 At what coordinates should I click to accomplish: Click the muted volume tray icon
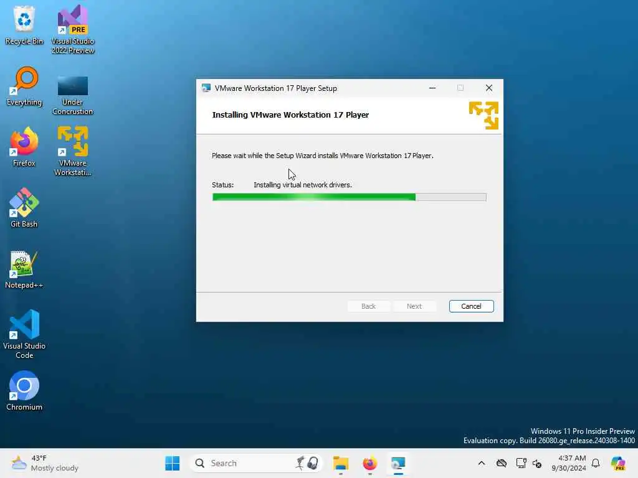pos(537,463)
